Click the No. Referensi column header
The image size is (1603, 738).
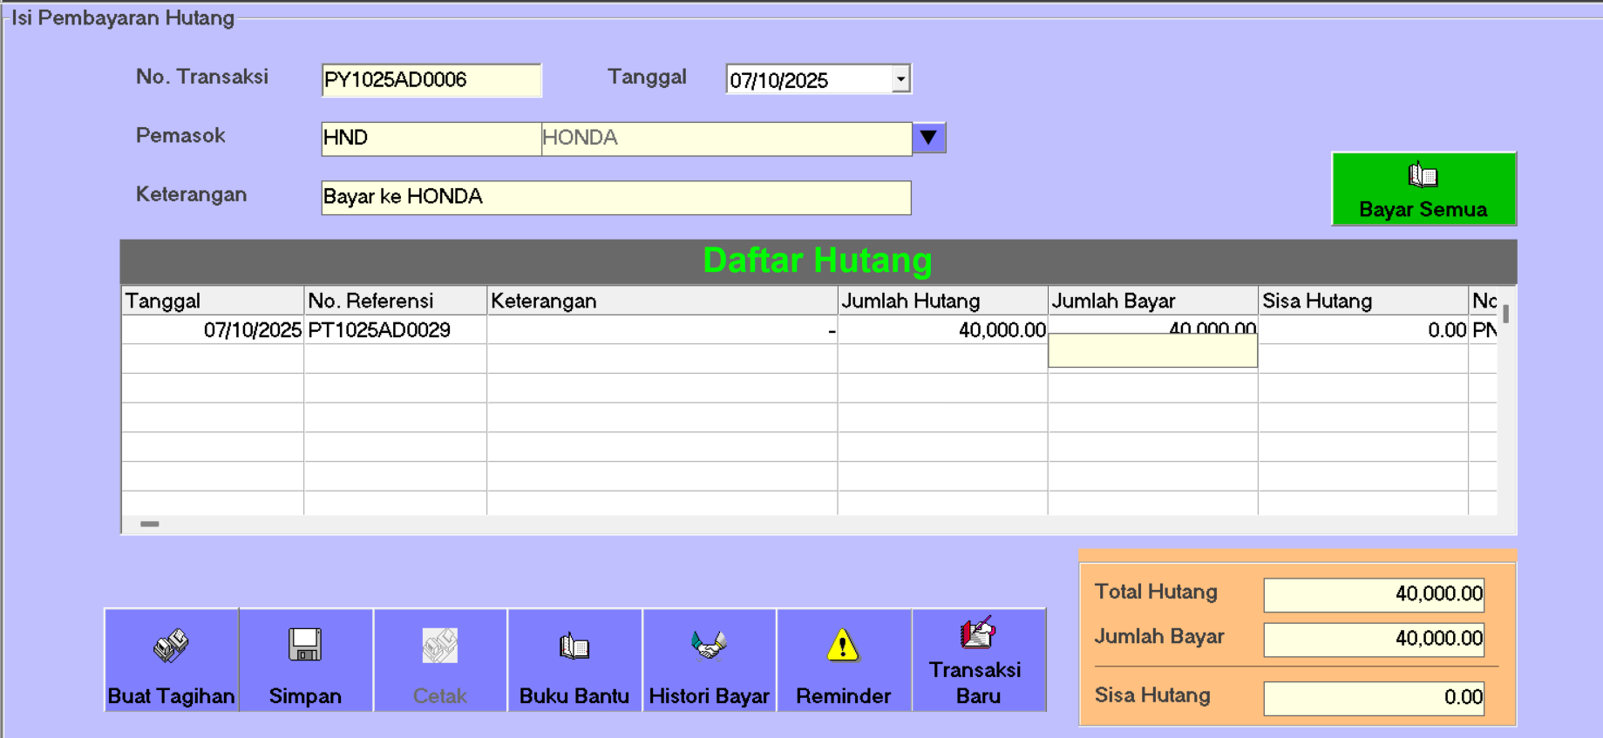click(394, 301)
